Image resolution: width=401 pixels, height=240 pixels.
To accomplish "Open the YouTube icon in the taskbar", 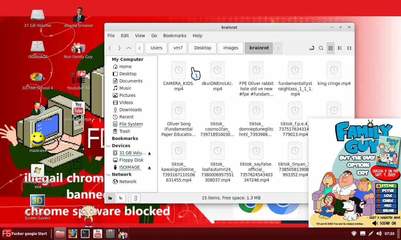I will (x=98, y=233).
